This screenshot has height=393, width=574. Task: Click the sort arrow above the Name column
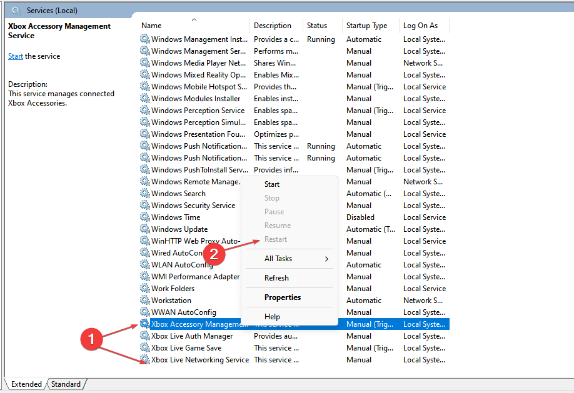(x=194, y=19)
